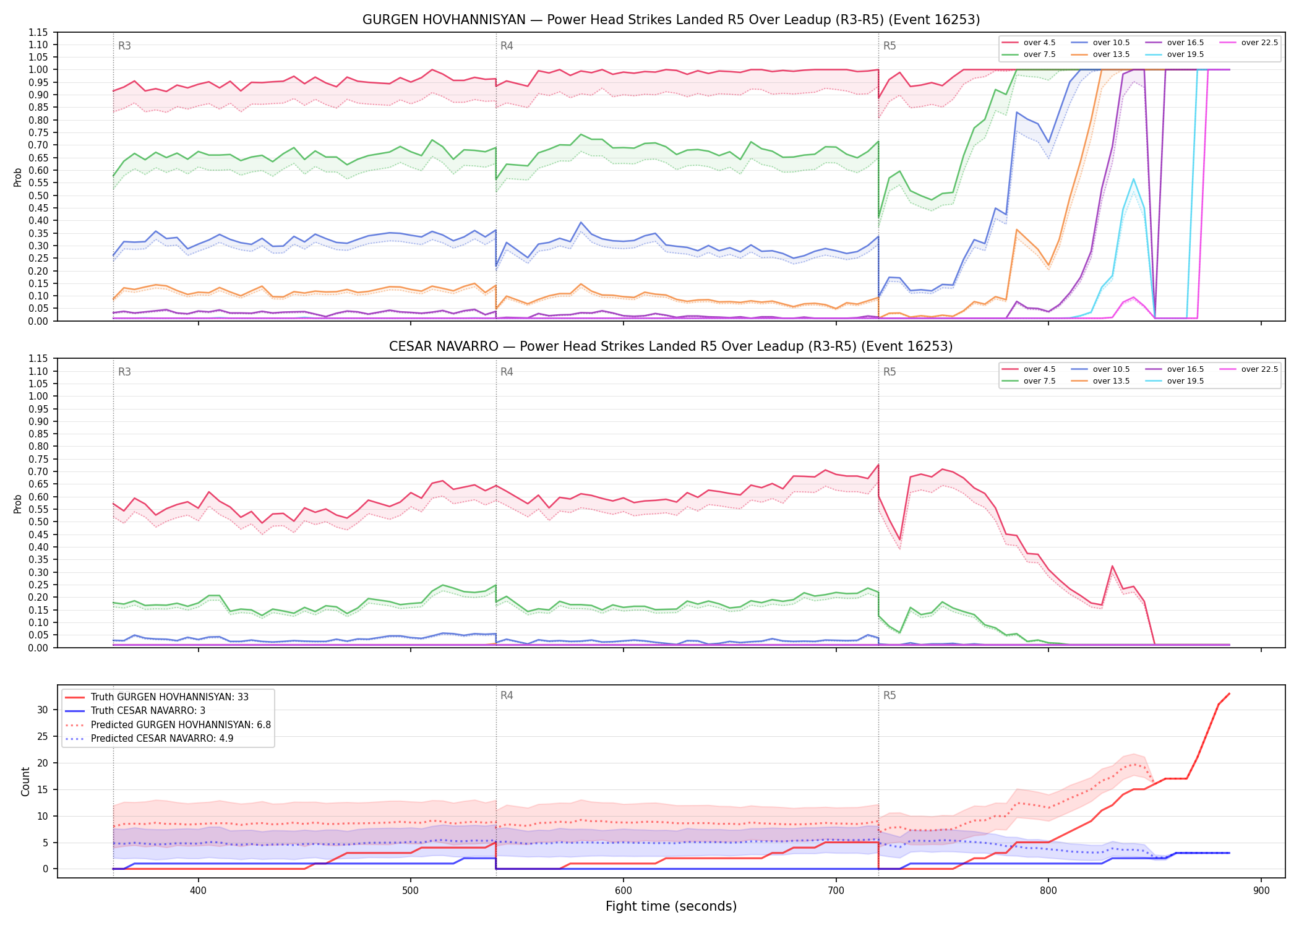Click the 1.15 tick of the Hovhannisyan chart
The image size is (1299, 928).
click(38, 32)
